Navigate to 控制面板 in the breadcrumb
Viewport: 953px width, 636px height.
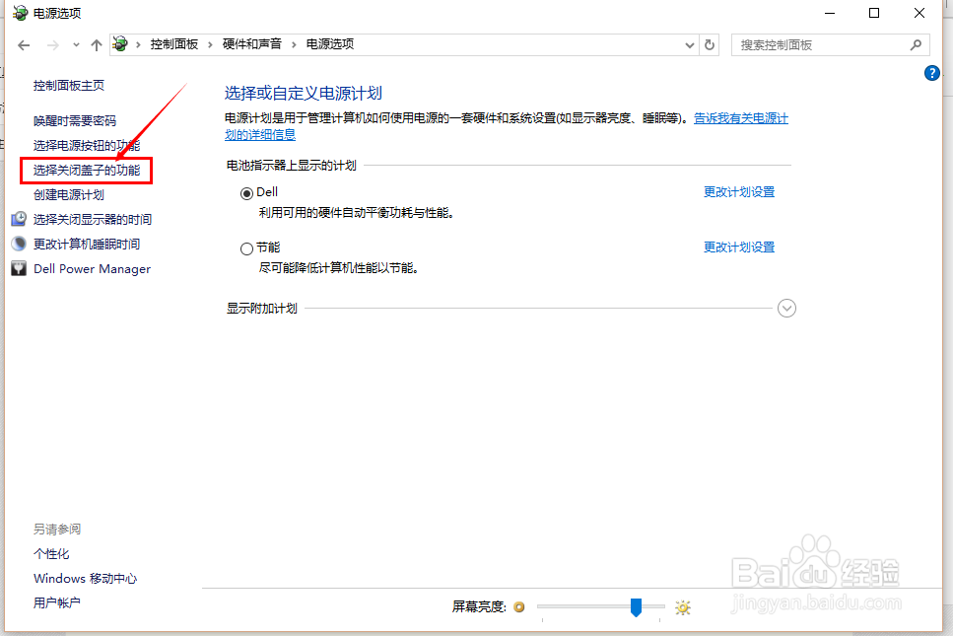click(176, 43)
